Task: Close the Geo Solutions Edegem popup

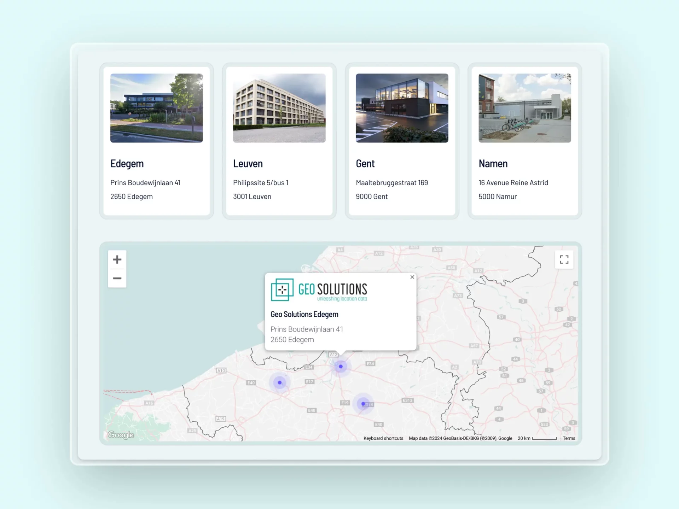Action: (x=412, y=277)
